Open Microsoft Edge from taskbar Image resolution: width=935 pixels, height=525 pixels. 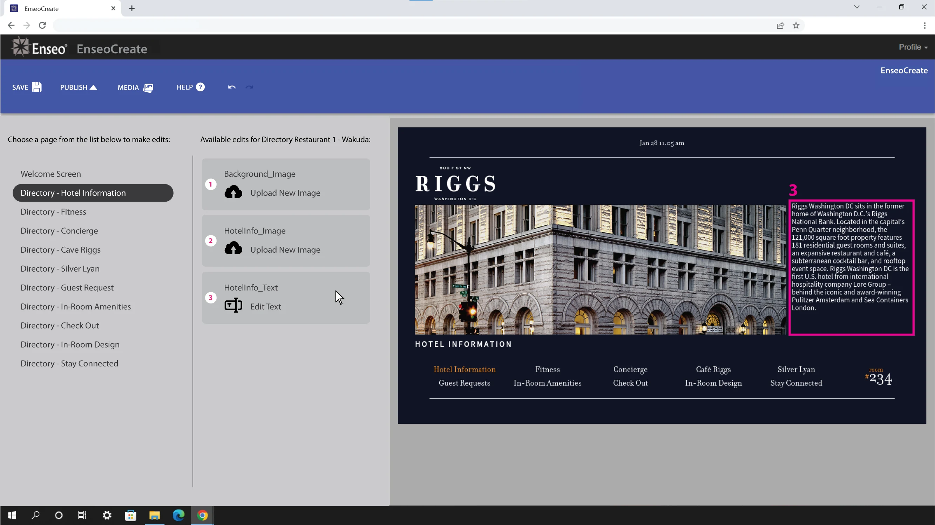178,515
